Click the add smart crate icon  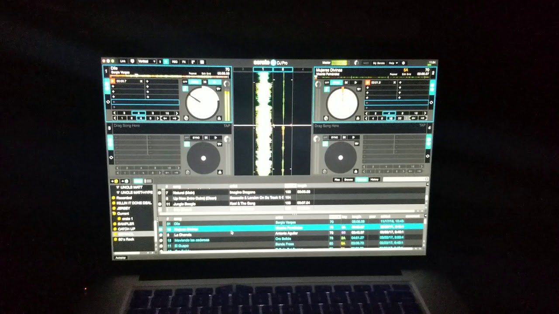pyautogui.click(x=125, y=181)
